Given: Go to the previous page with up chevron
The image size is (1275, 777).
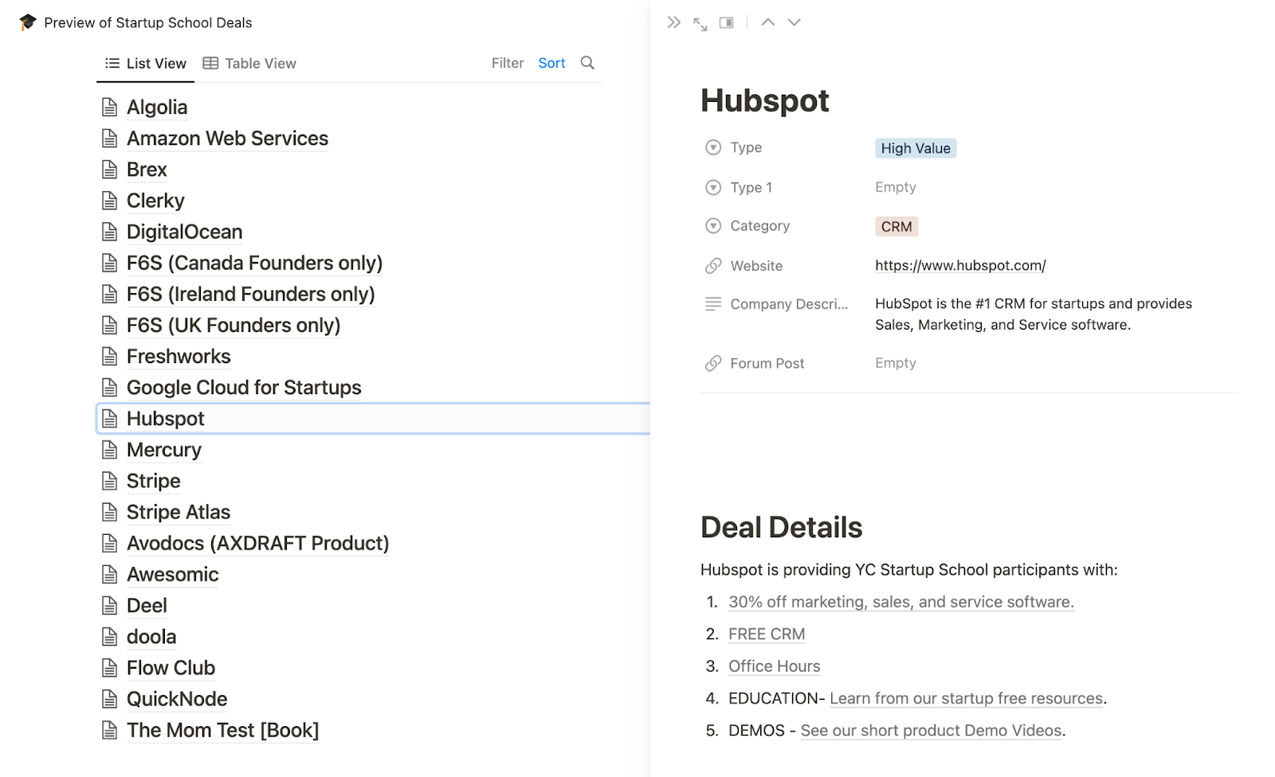Looking at the screenshot, I should click(768, 22).
